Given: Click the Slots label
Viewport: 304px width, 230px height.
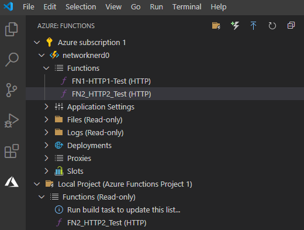Looking at the screenshot, I should tap(75, 171).
